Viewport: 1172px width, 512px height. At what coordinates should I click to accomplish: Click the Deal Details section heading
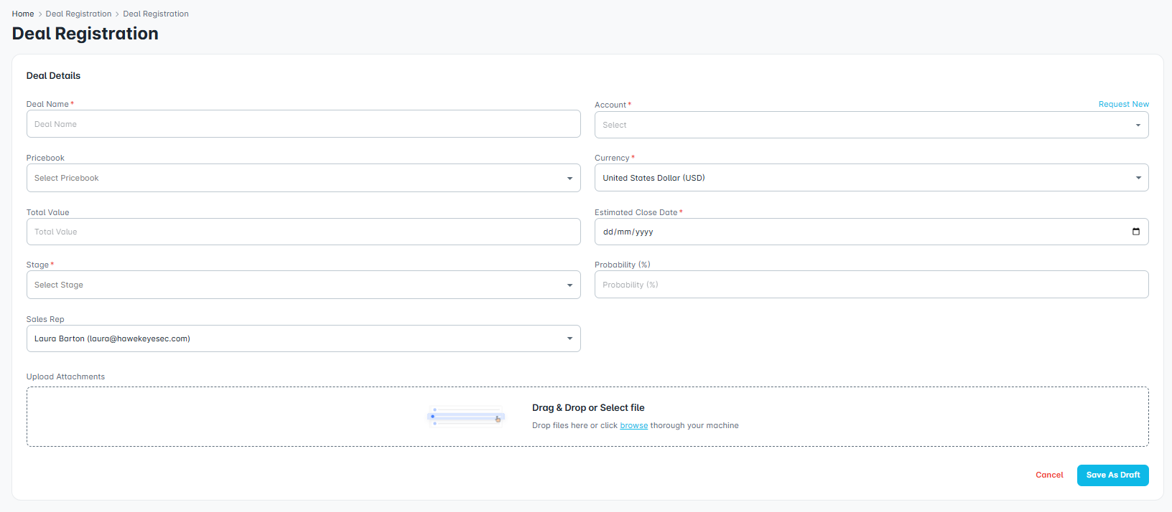pos(53,75)
